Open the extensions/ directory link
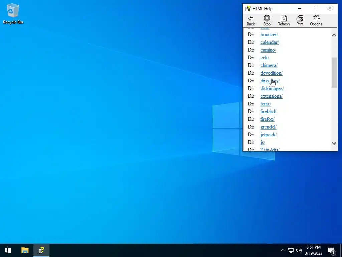 pyautogui.click(x=271, y=96)
